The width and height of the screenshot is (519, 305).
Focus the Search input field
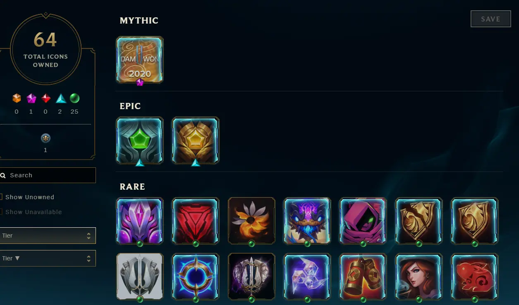coord(48,175)
